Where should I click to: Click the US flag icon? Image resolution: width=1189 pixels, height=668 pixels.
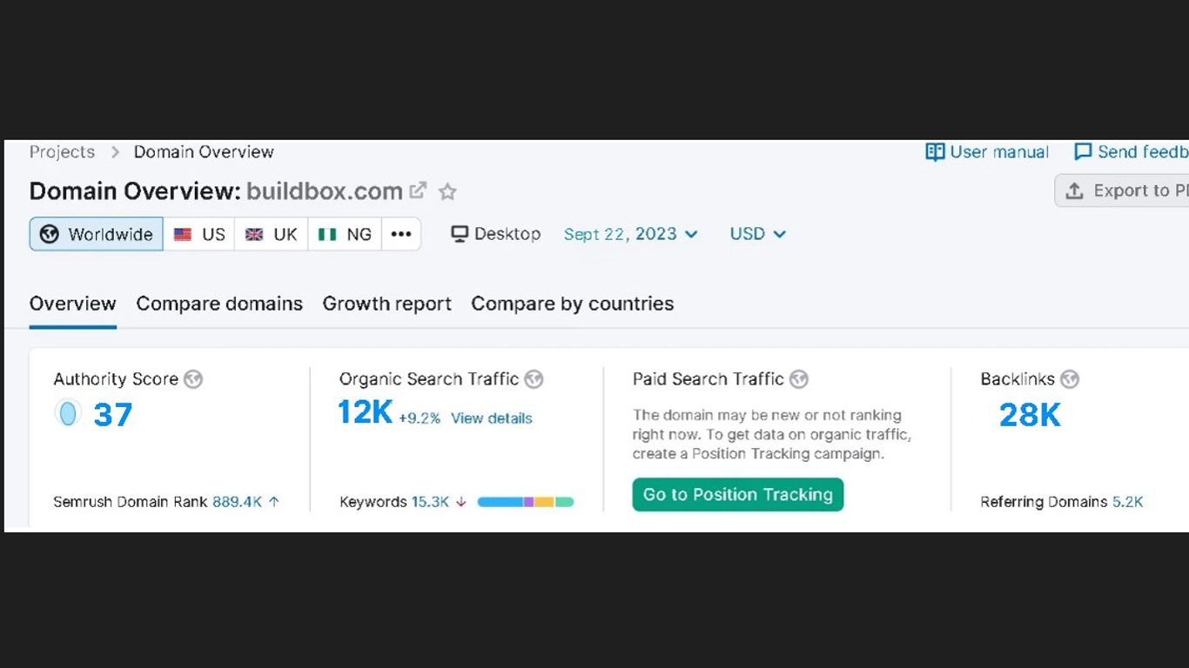[183, 234]
